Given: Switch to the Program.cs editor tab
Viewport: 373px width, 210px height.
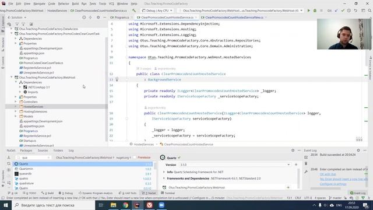Looking at the screenshot, I should point(119,17).
